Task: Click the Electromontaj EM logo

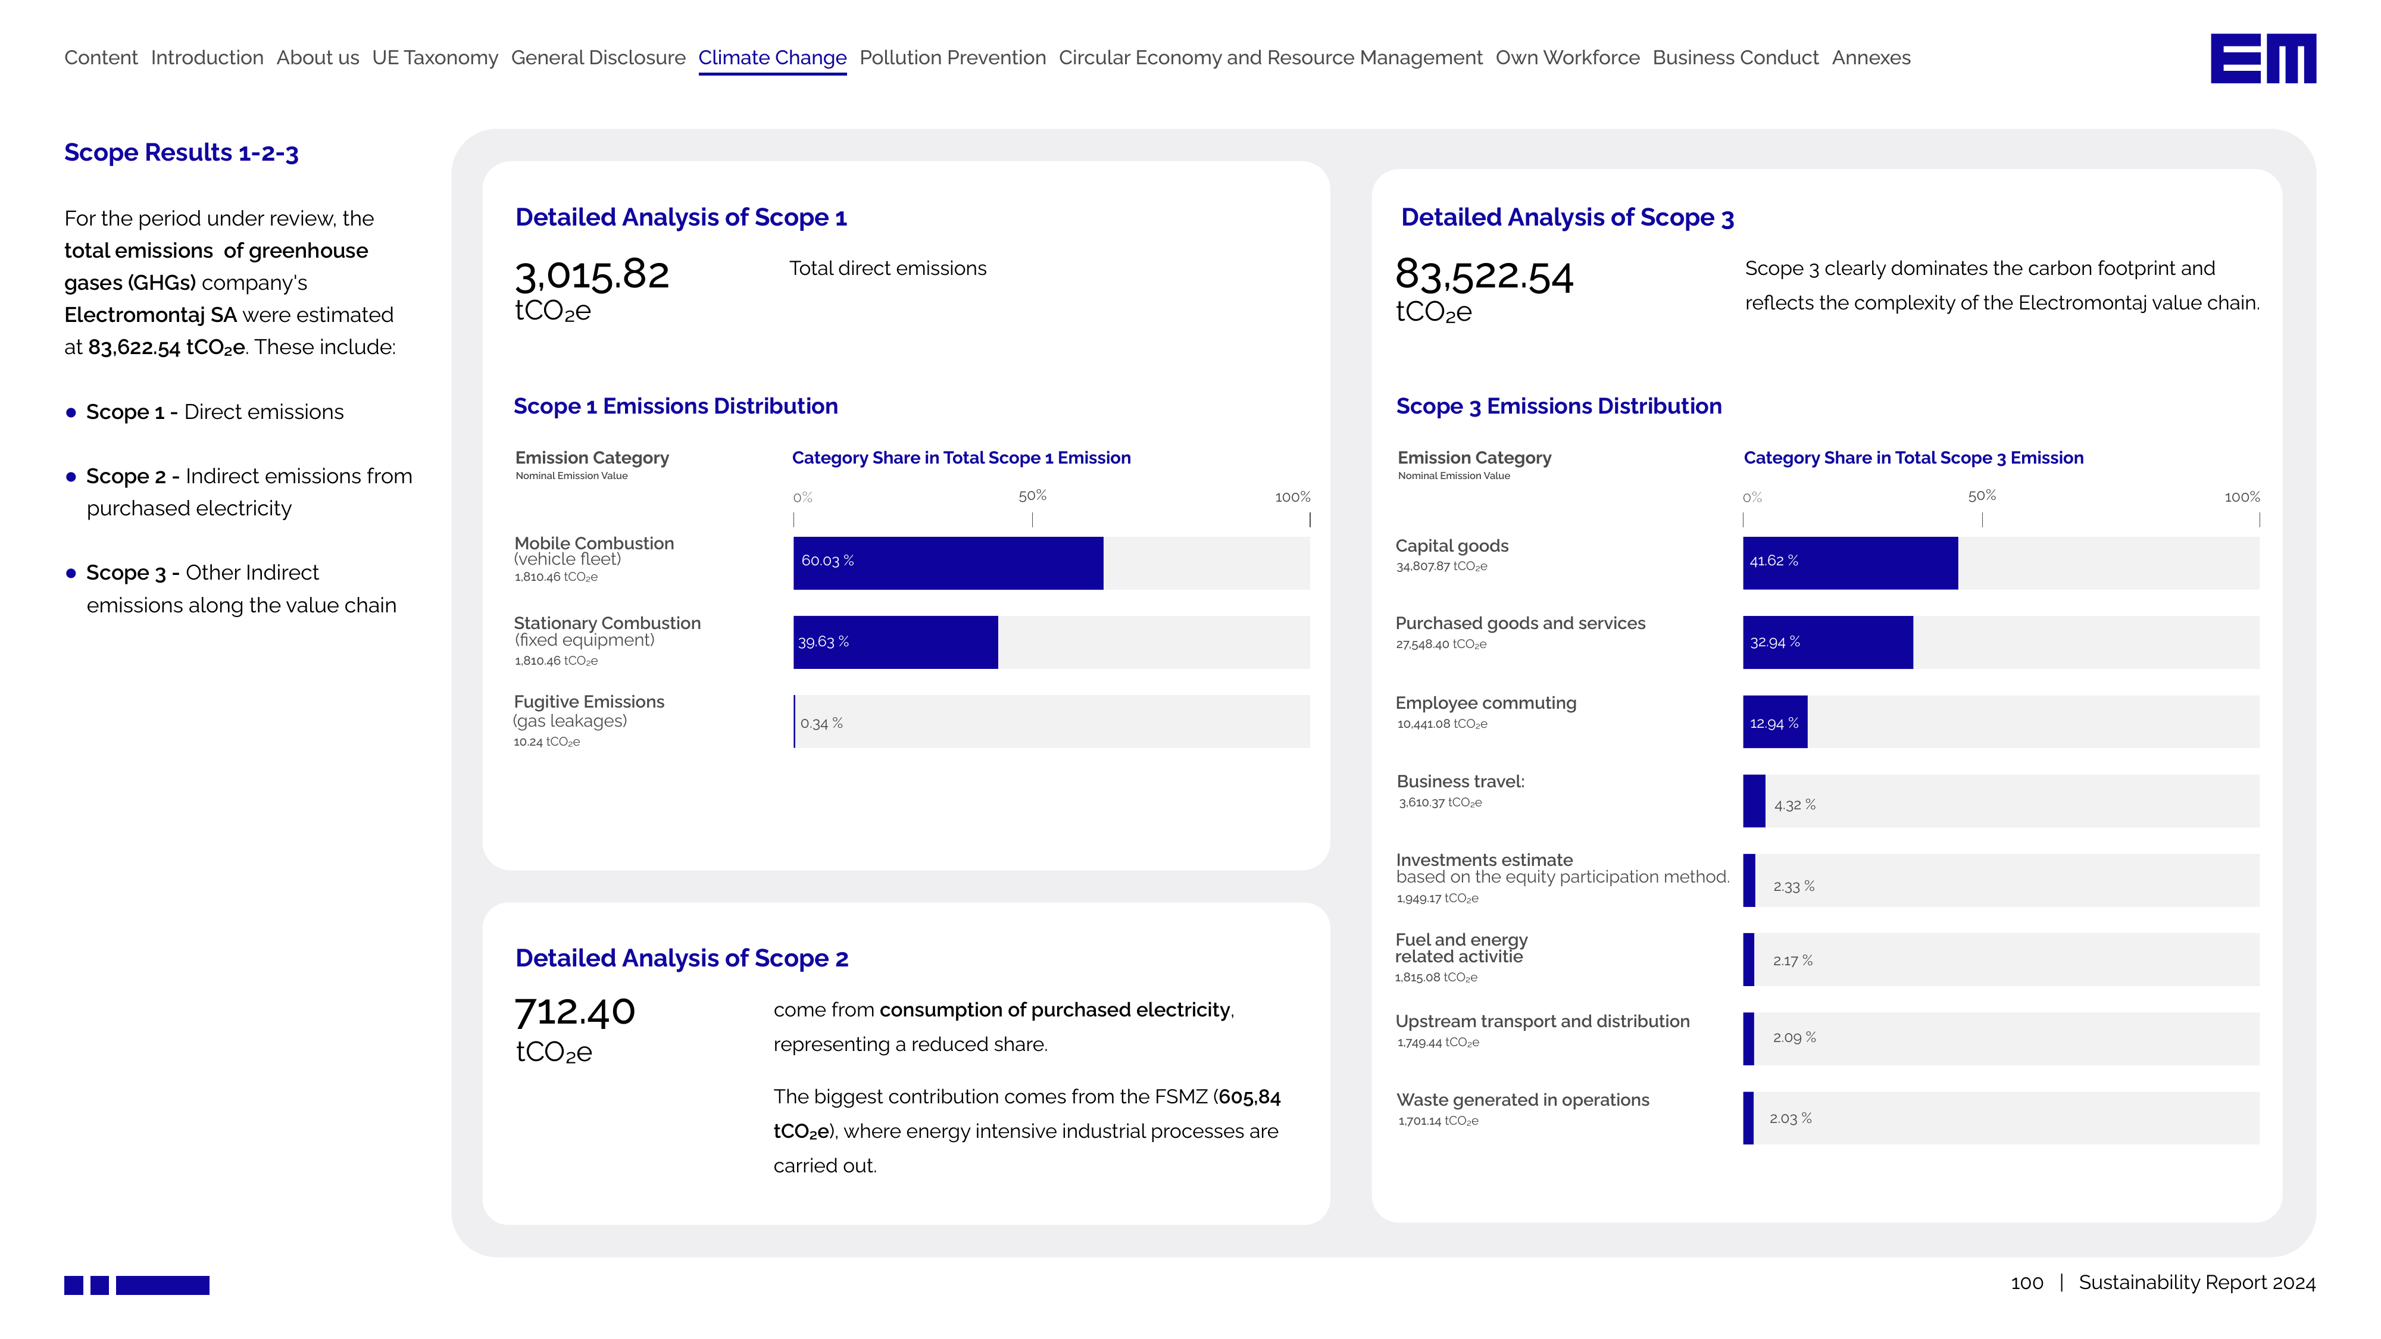Action: click(2263, 58)
